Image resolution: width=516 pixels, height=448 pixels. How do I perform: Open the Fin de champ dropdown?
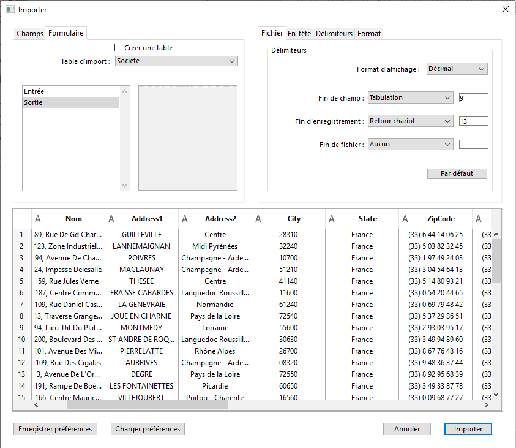(x=410, y=97)
